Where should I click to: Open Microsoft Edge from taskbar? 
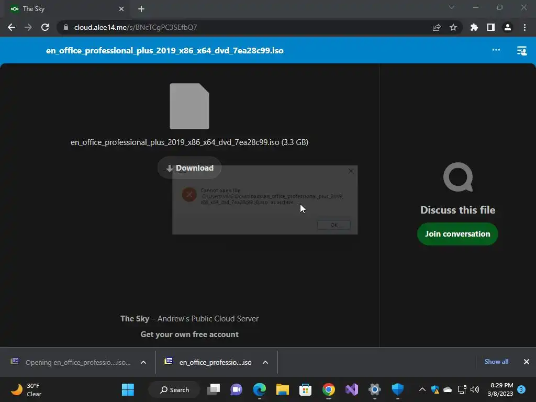point(260,389)
